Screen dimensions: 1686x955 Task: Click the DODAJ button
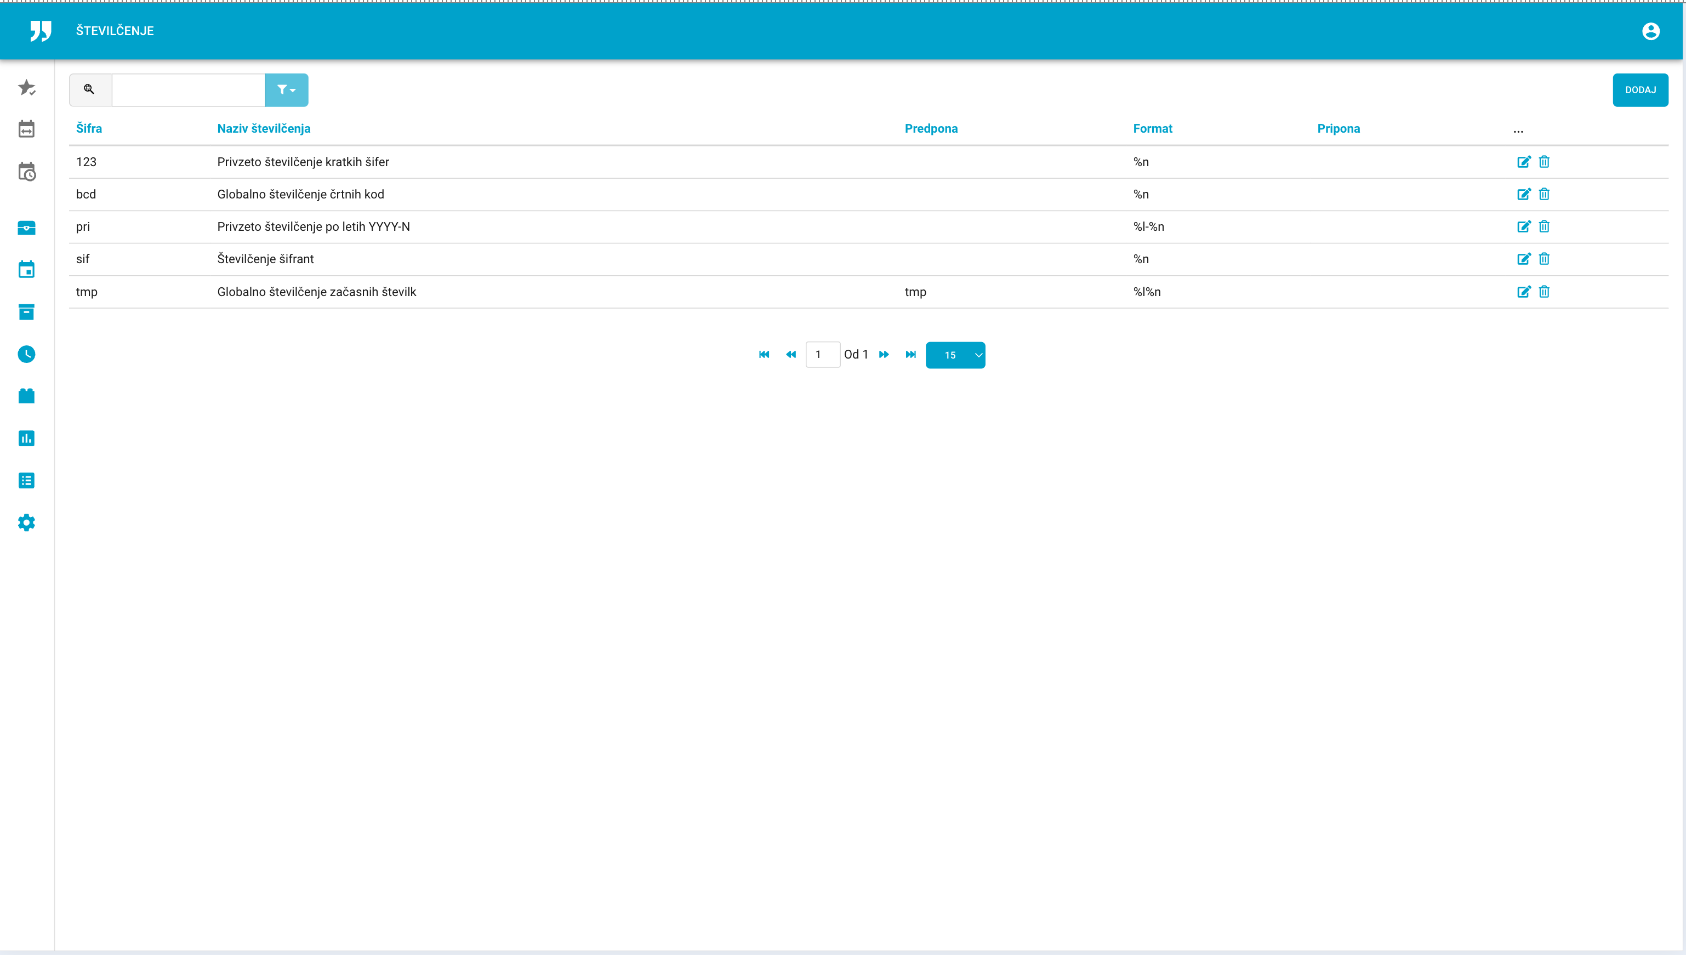point(1640,90)
